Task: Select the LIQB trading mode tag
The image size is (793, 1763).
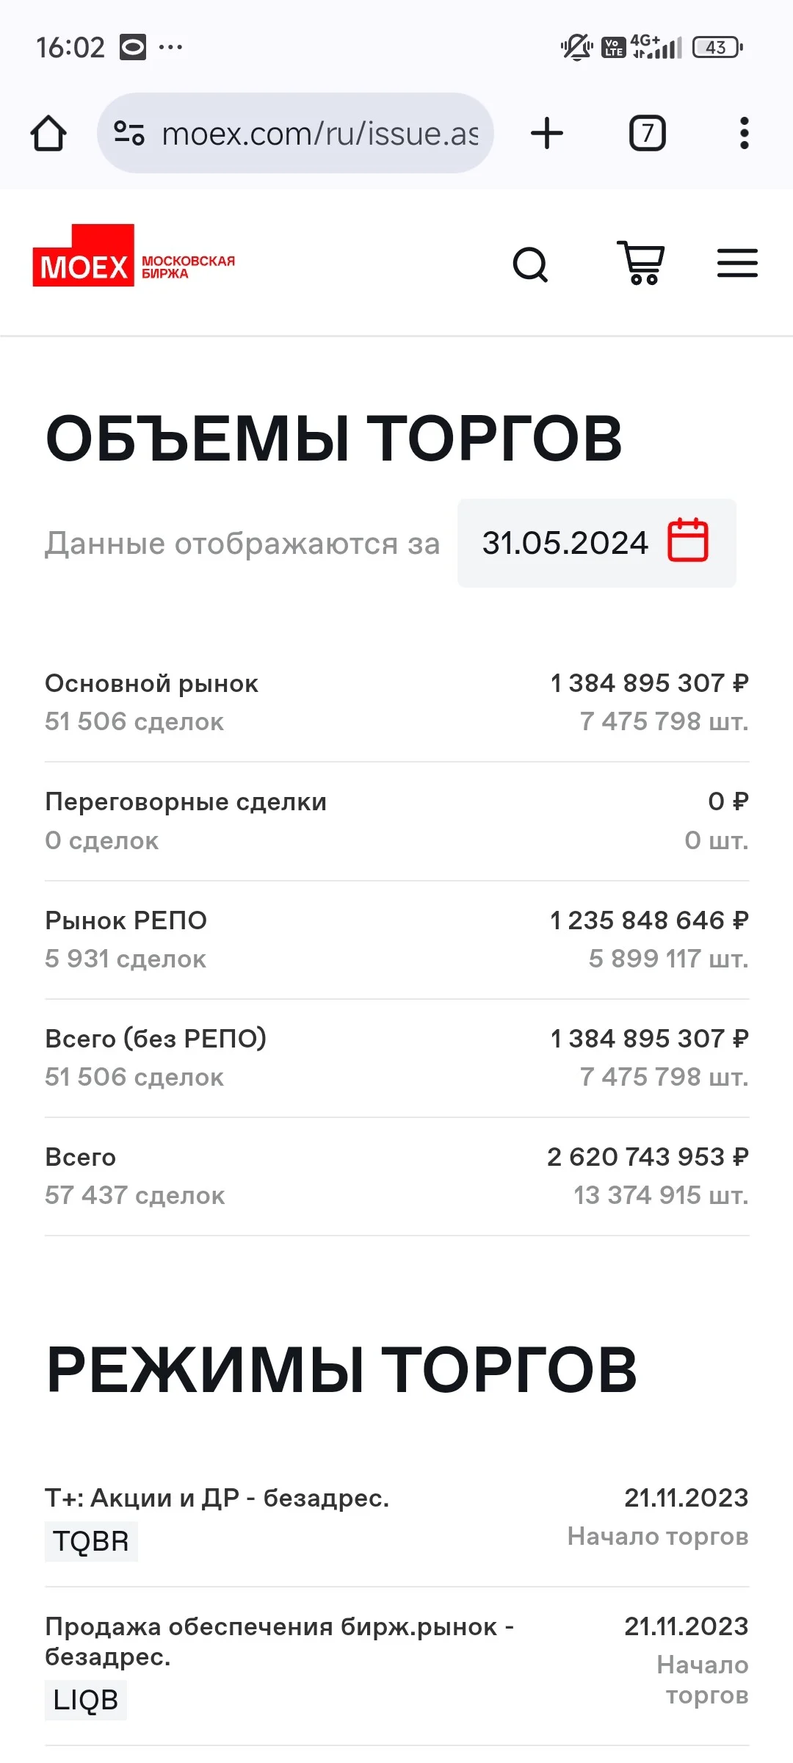Action: [86, 1699]
